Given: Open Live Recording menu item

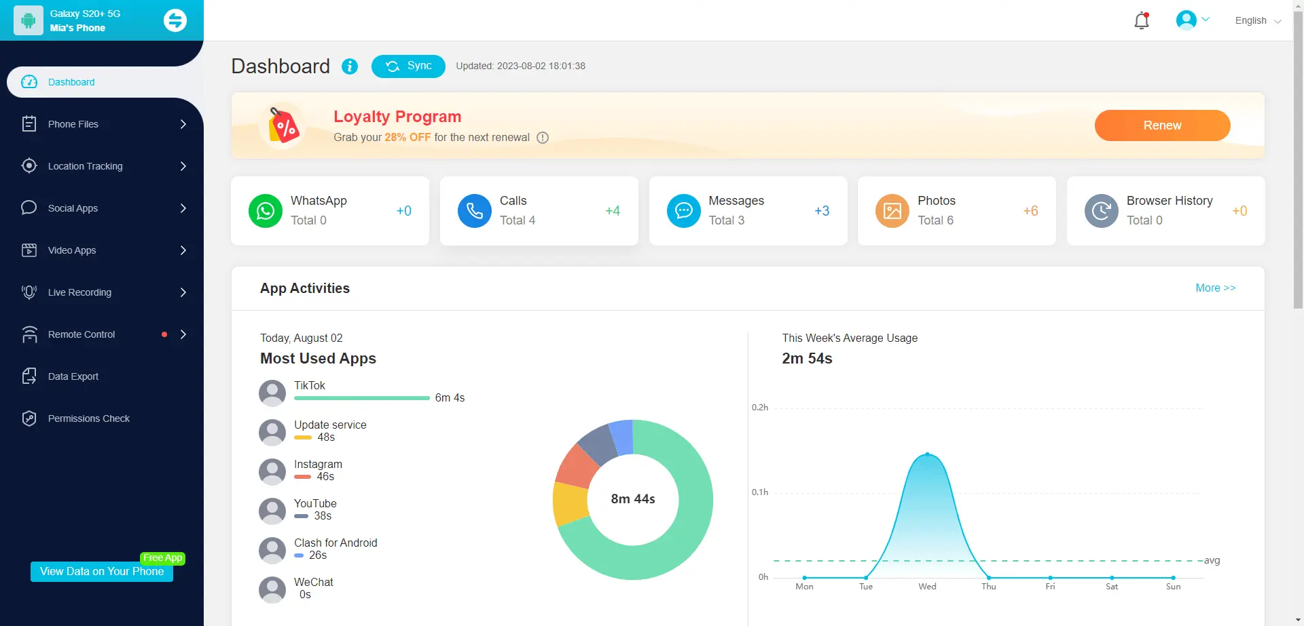Looking at the screenshot, I should click(x=102, y=292).
